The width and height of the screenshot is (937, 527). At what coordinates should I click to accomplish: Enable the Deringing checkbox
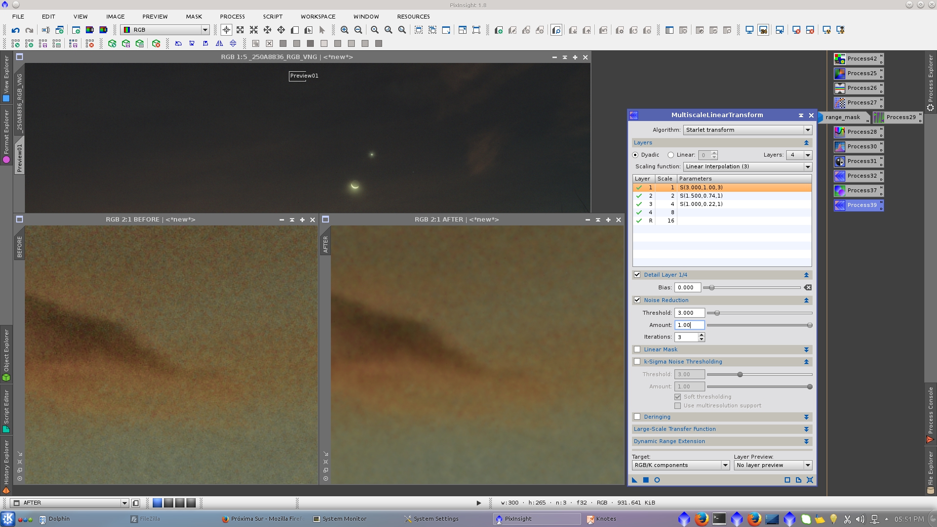pyautogui.click(x=637, y=417)
